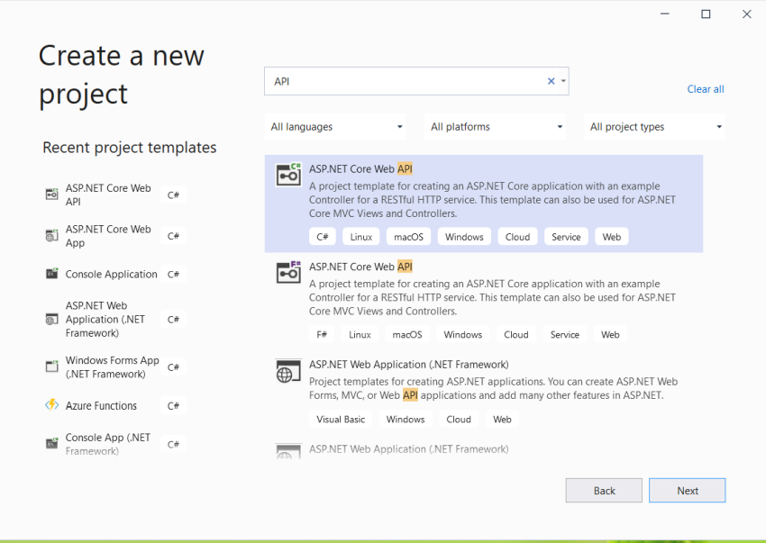The image size is (766, 543).
Task: Click the X to clear the API search
Action: pos(551,80)
